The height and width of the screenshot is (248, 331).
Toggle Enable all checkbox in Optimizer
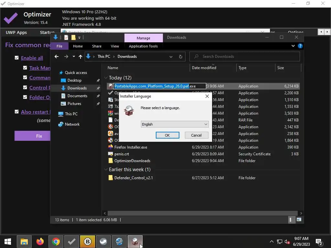[17, 58]
